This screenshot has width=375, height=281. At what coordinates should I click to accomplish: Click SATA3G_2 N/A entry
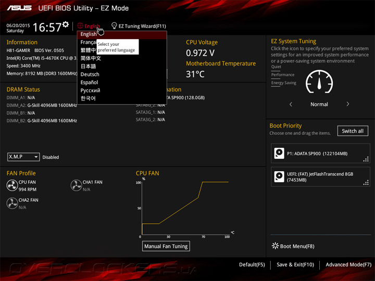[151, 120]
